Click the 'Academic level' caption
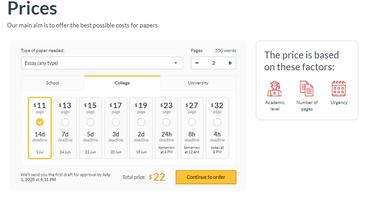This screenshot has height=209, width=382. pos(275,106)
